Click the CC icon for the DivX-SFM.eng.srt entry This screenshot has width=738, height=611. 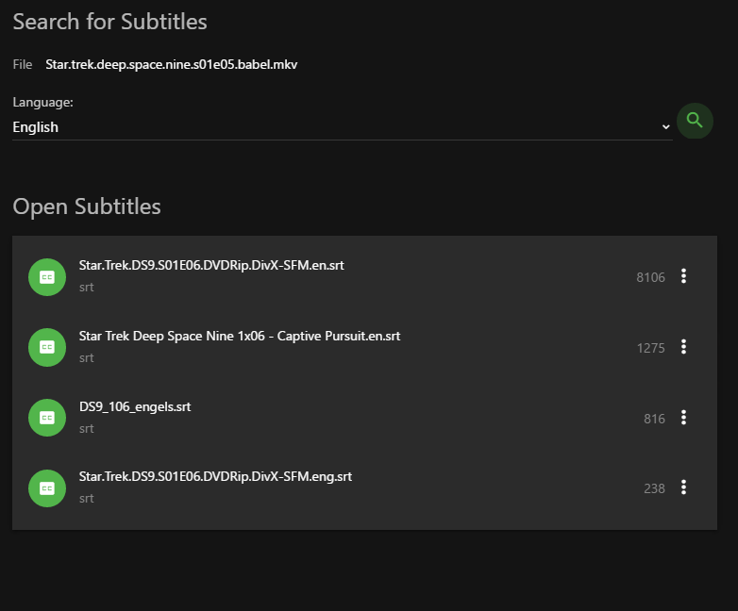pos(47,487)
